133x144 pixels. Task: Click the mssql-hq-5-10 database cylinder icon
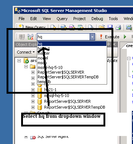tap(40, 96)
